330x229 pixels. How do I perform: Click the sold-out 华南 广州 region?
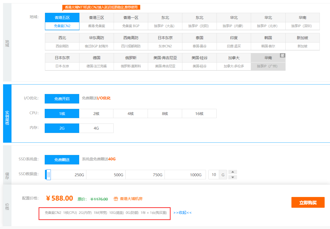[x=268, y=62]
